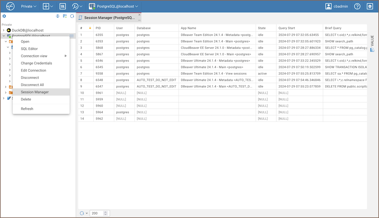Click the new folder icon in navigator
This screenshot has width=379, height=218.
65,16
